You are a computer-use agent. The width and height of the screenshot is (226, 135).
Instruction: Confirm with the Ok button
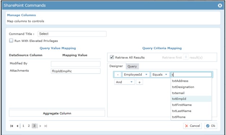point(211,126)
